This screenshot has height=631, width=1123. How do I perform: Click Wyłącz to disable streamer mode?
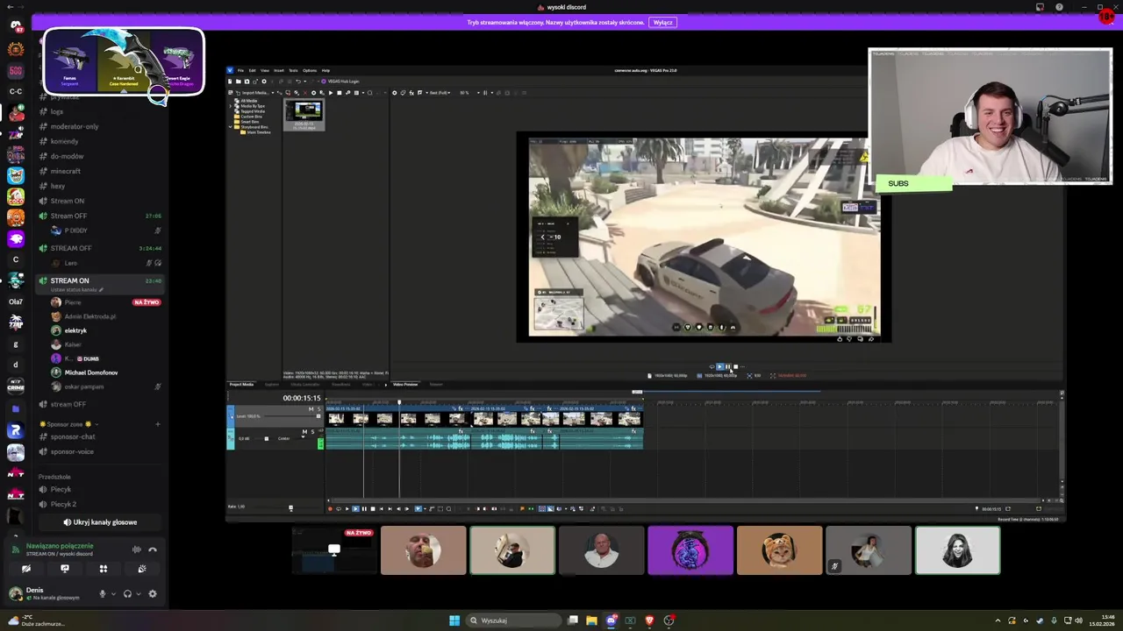click(x=663, y=22)
